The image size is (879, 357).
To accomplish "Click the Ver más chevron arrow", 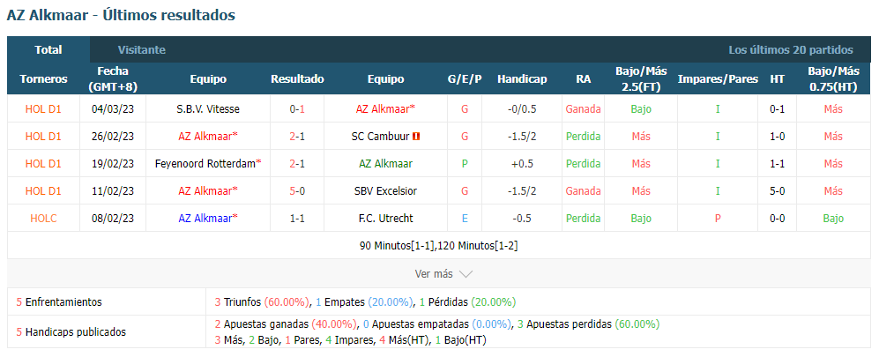I will point(466,274).
